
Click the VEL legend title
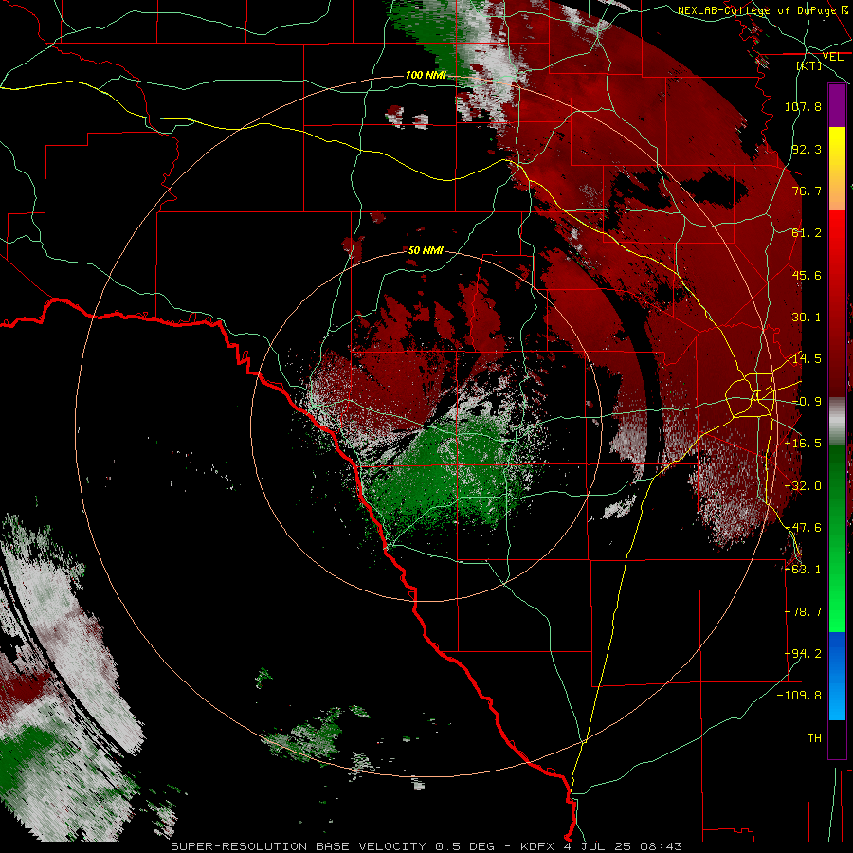(833, 57)
